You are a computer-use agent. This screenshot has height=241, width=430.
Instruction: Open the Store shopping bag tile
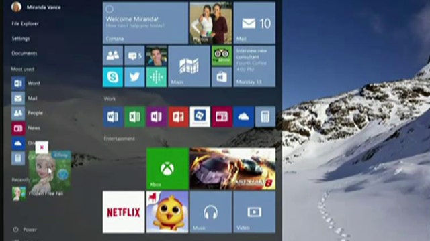click(222, 78)
